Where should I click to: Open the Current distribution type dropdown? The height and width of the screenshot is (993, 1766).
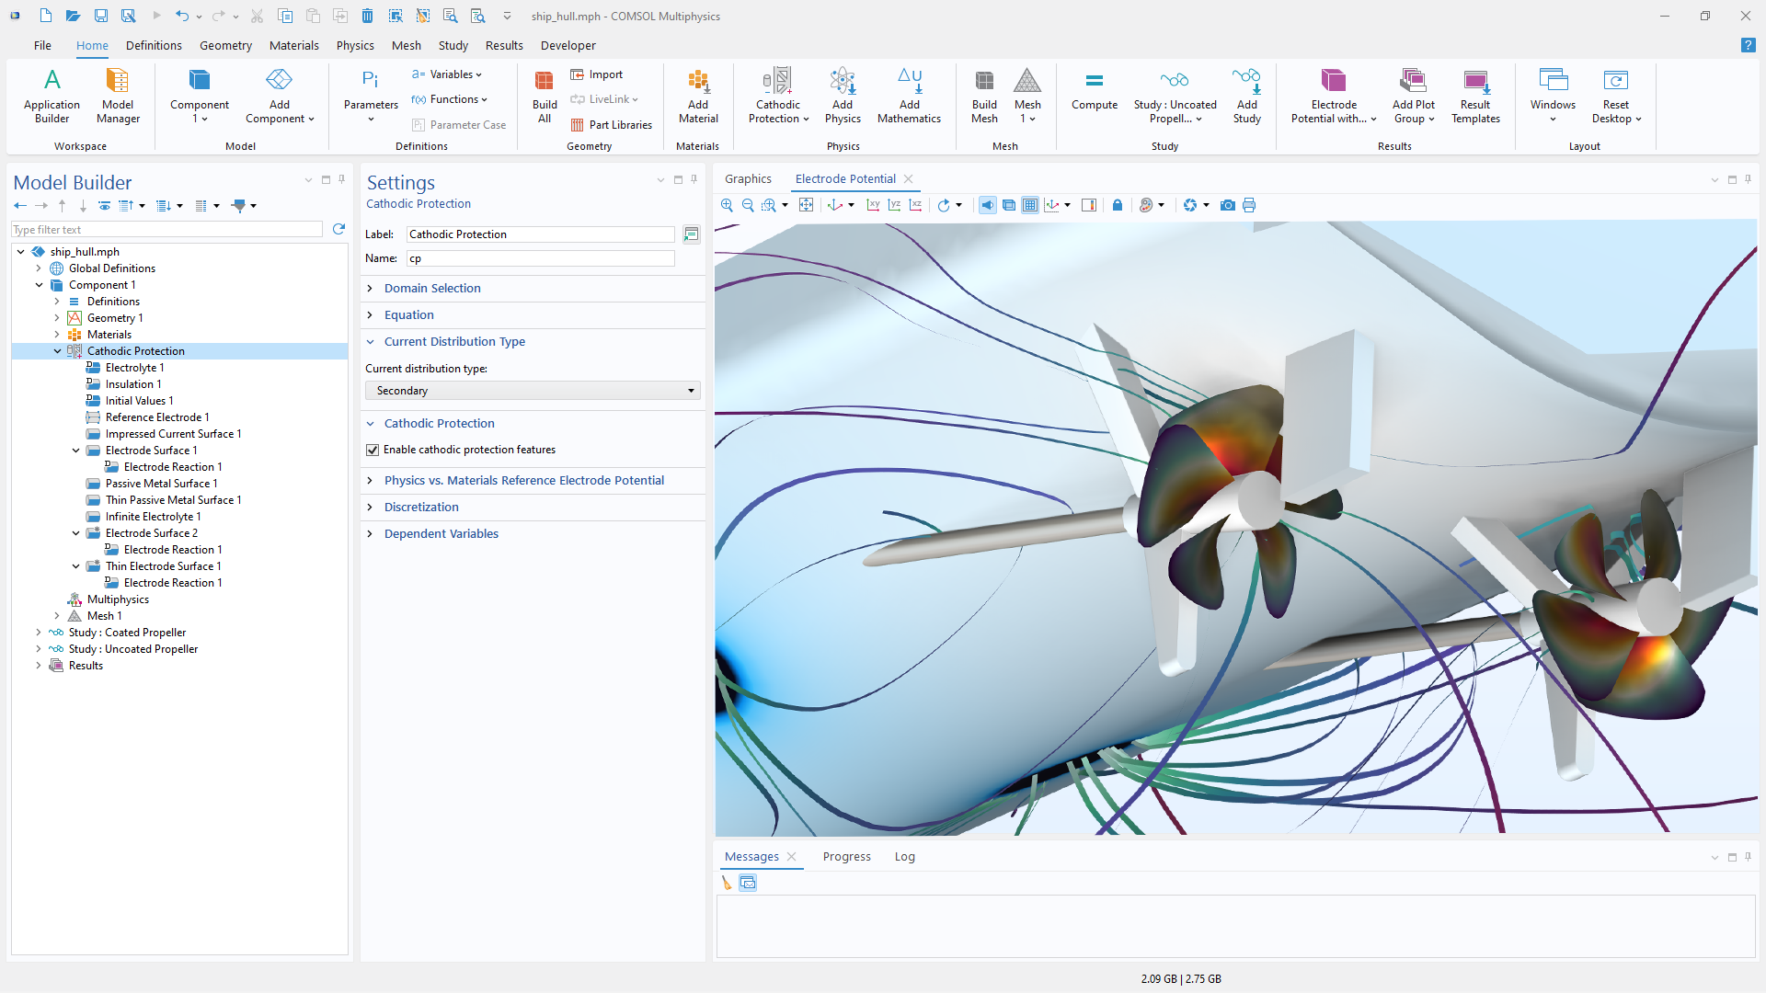tap(533, 391)
